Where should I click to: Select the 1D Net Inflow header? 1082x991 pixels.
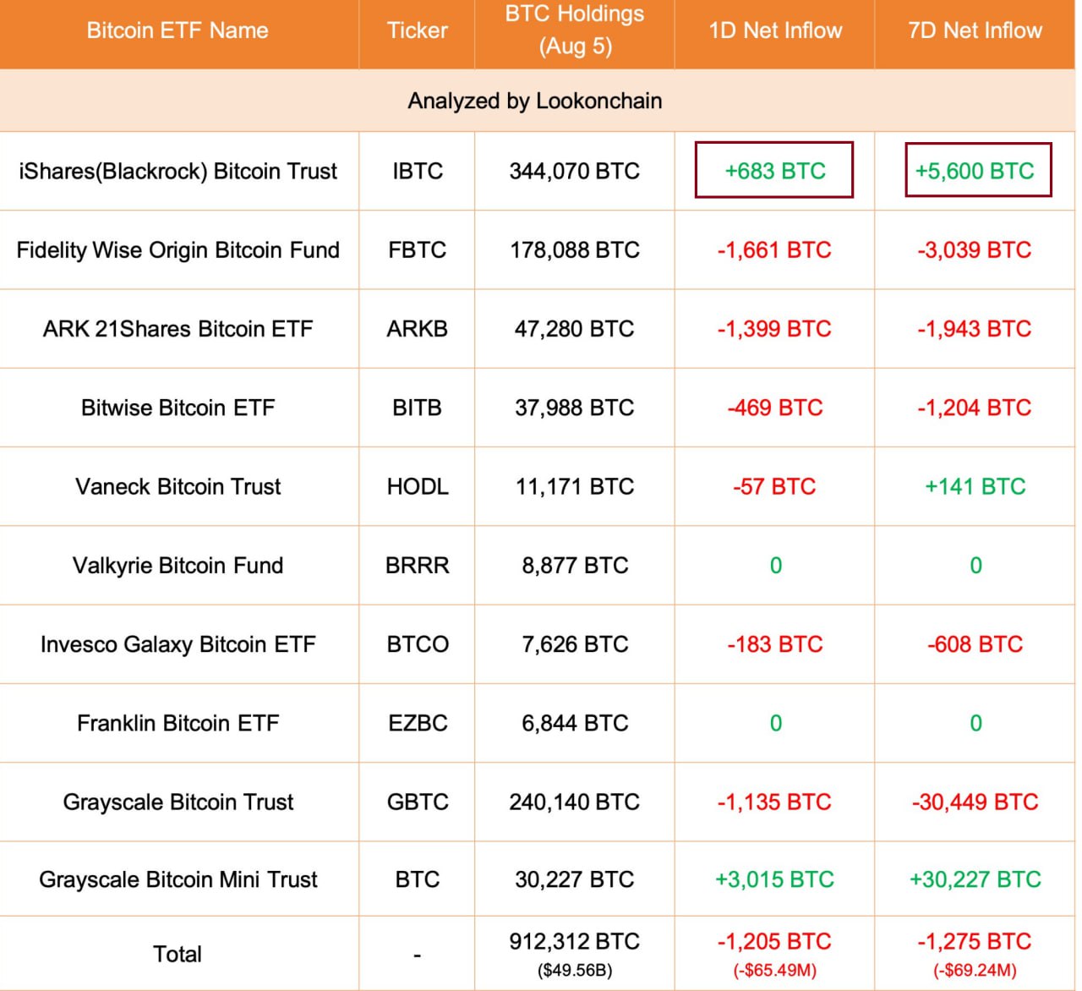click(x=775, y=30)
